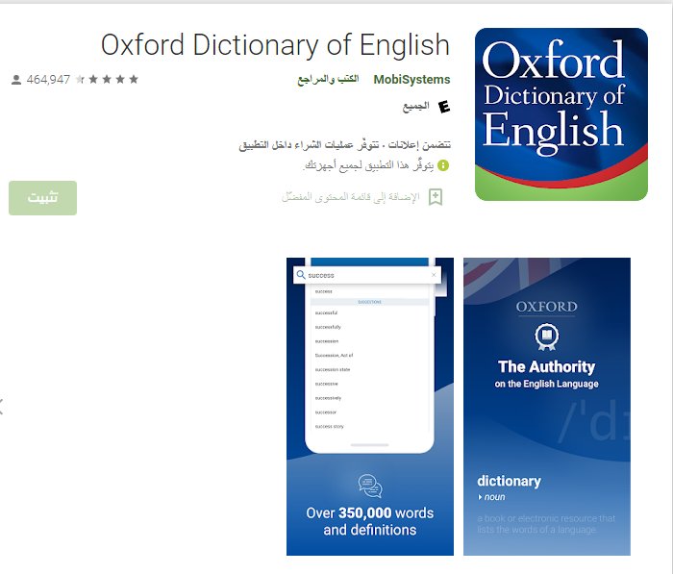Click the X clear button in the search box
The image size is (673, 574).
click(434, 275)
